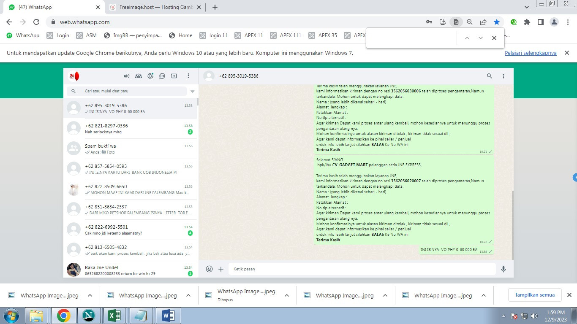Open chat with +62 822-6992-5501

click(x=130, y=230)
